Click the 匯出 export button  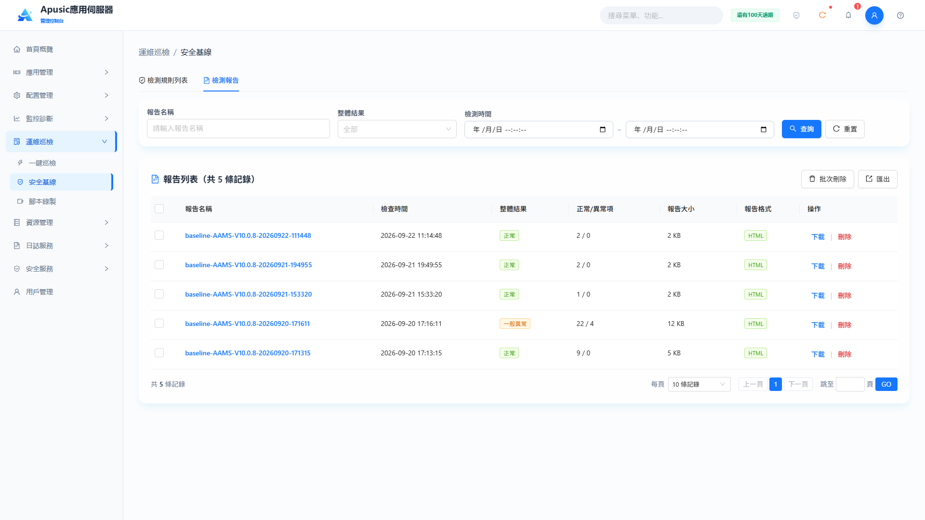coord(877,179)
